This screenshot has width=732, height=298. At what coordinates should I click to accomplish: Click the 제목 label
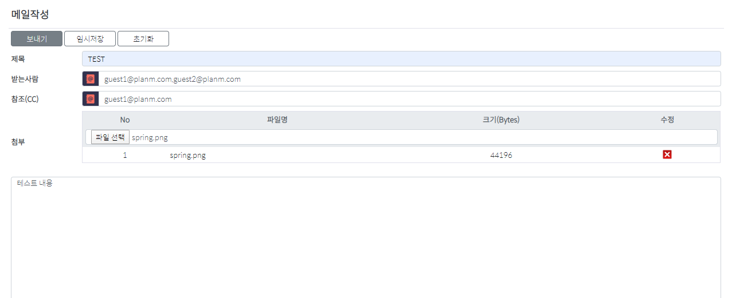click(18, 59)
